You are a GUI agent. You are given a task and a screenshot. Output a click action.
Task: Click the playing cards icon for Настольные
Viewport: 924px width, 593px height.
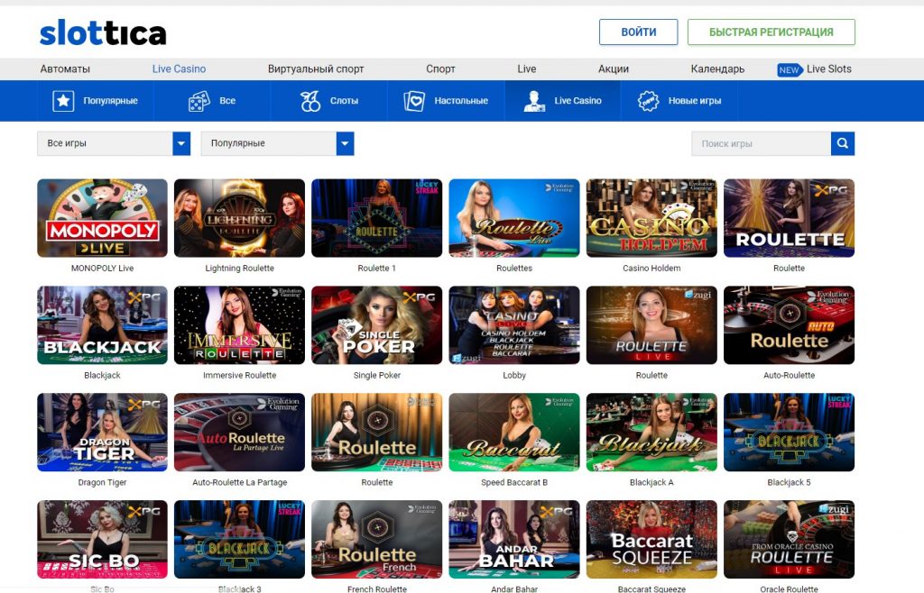pyautogui.click(x=414, y=101)
